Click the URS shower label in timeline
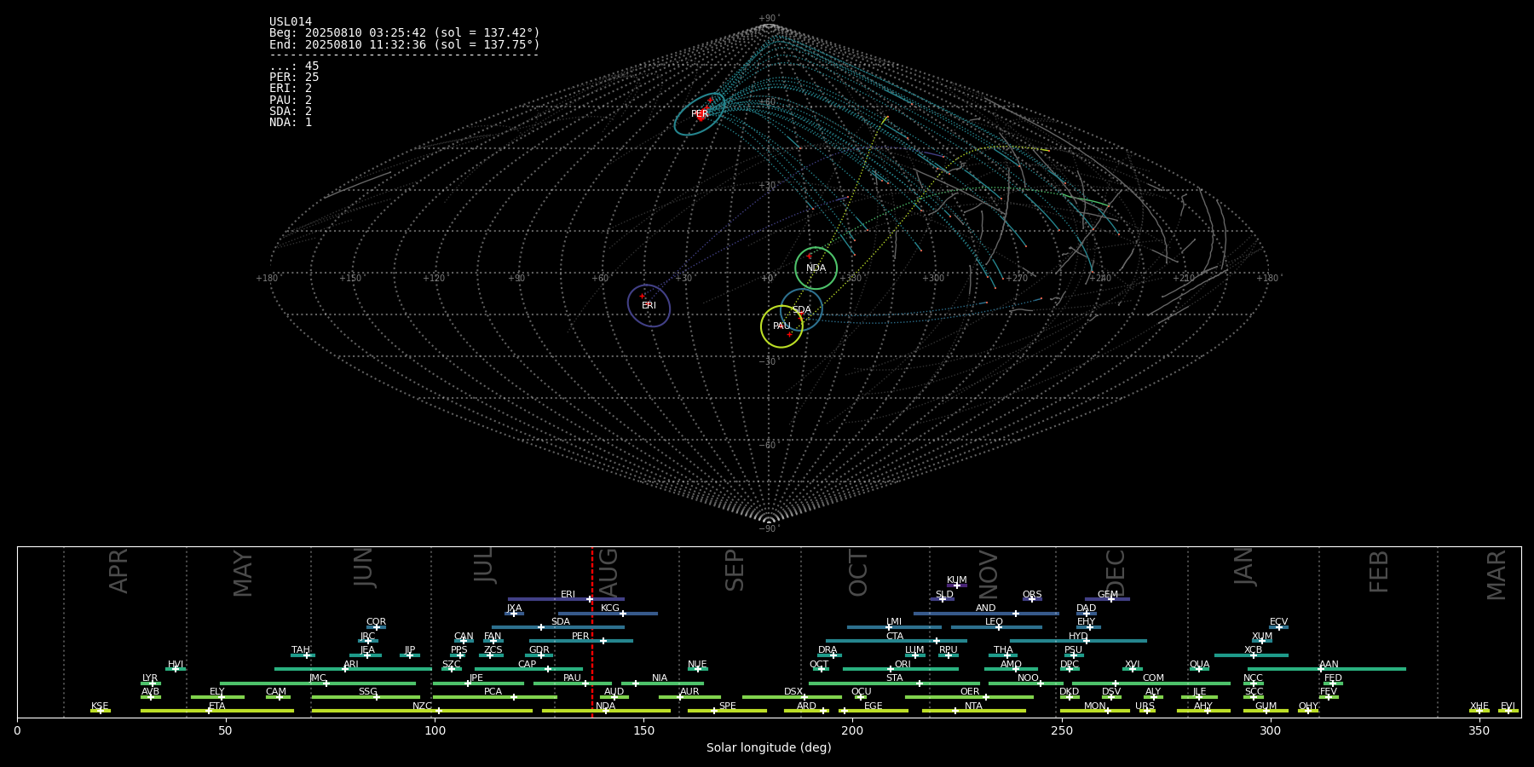Screen dimensions: 1534x767 coord(1145,706)
